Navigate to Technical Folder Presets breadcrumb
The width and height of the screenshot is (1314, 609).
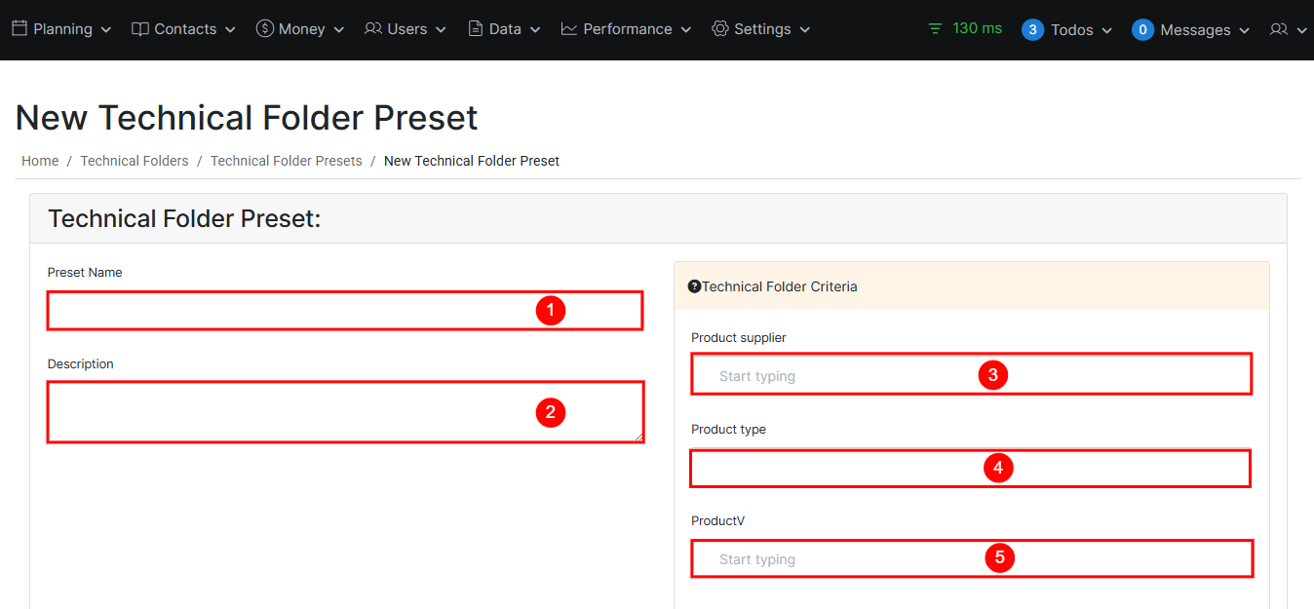[286, 161]
